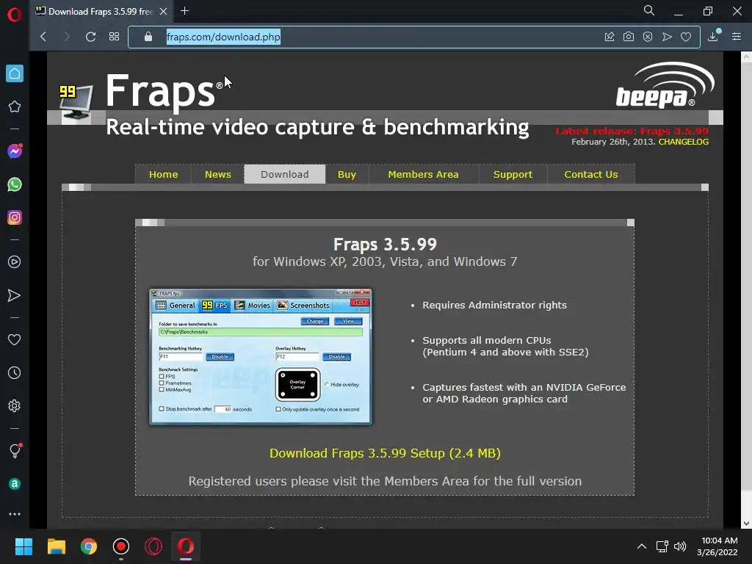Open the lightbulb tips icon in sidebar
The image size is (752, 564).
pos(15,450)
